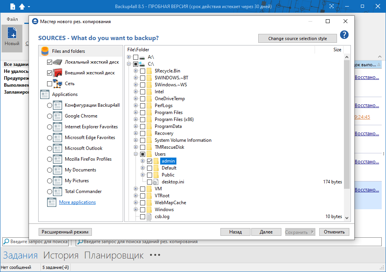The image size is (386, 272).
Task: Select Internet Explorer Favorites radio button
Action: point(49,127)
